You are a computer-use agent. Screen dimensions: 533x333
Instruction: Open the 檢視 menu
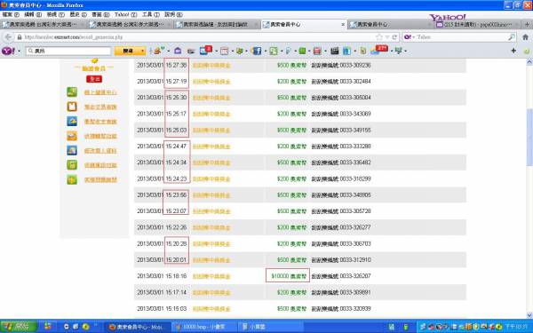[55, 14]
